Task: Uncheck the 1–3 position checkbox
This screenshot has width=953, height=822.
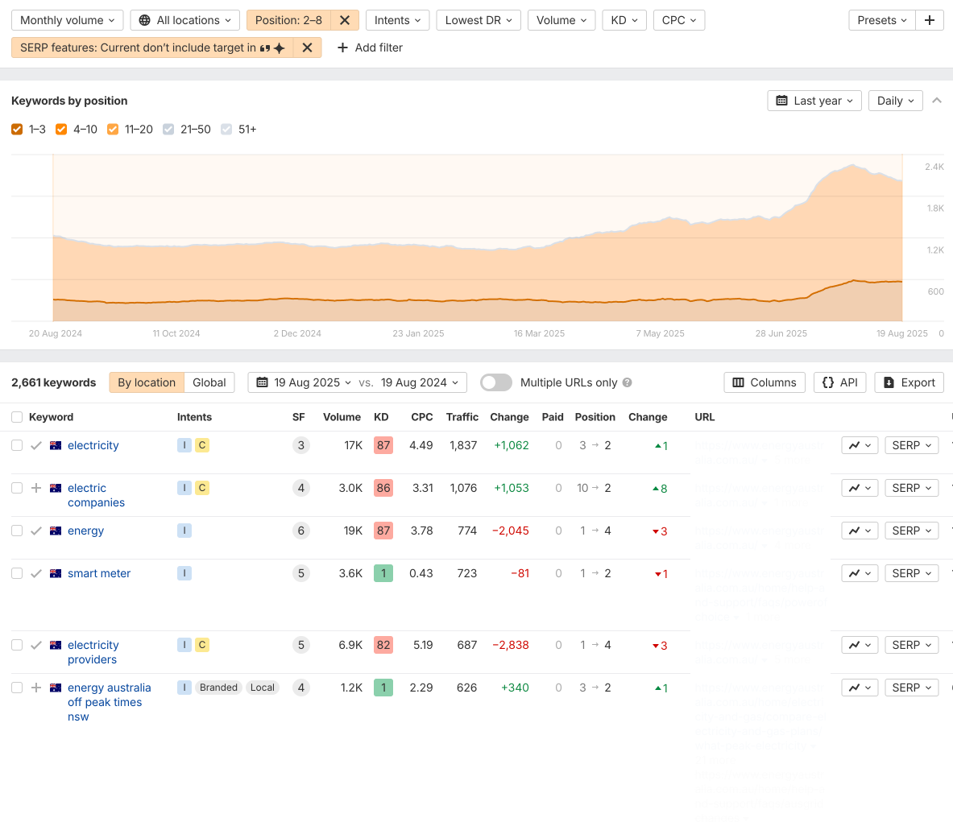Action: point(17,130)
